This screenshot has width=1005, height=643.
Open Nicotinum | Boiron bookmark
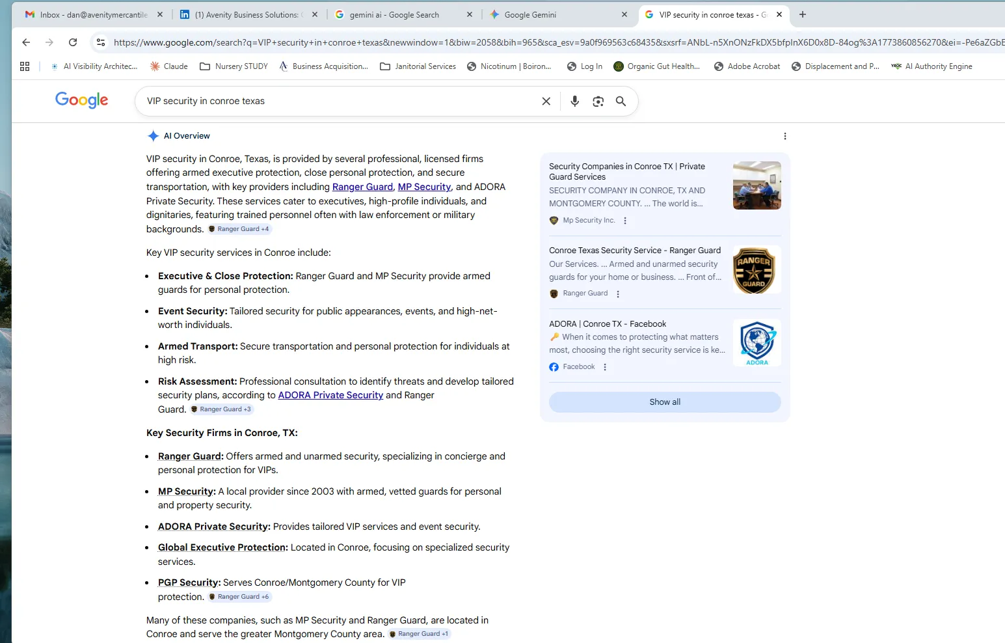click(x=509, y=66)
